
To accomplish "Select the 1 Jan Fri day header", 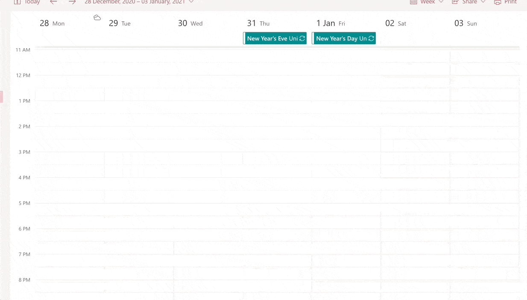I will point(330,23).
